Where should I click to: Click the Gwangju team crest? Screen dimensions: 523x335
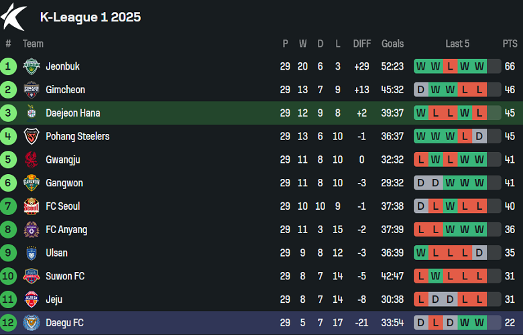pyautogui.click(x=31, y=159)
